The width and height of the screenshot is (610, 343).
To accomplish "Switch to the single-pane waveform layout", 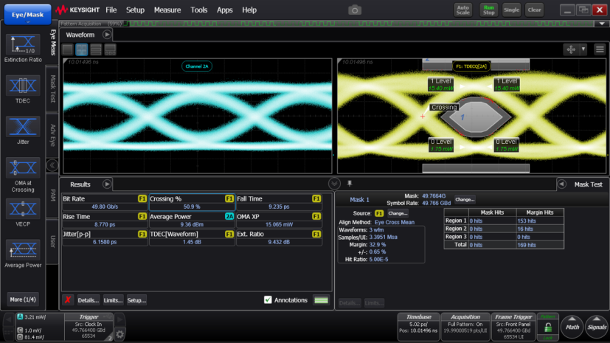I will (68, 49).
